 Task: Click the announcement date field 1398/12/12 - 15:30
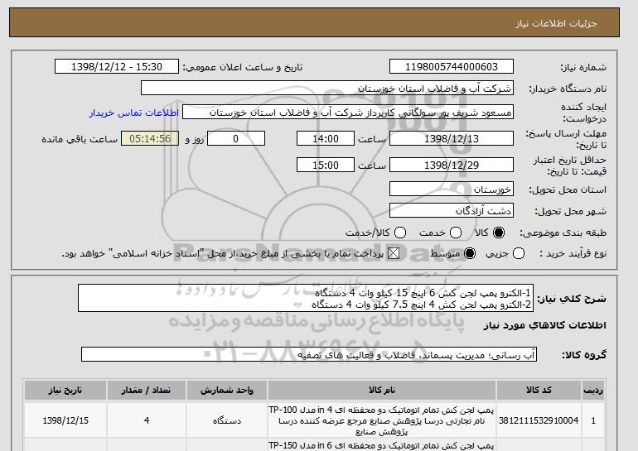(x=116, y=67)
